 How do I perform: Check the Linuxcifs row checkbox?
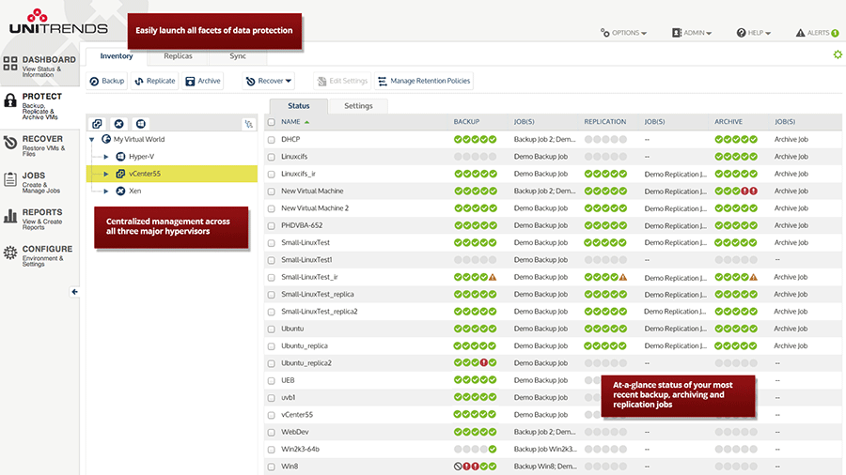pos(272,157)
